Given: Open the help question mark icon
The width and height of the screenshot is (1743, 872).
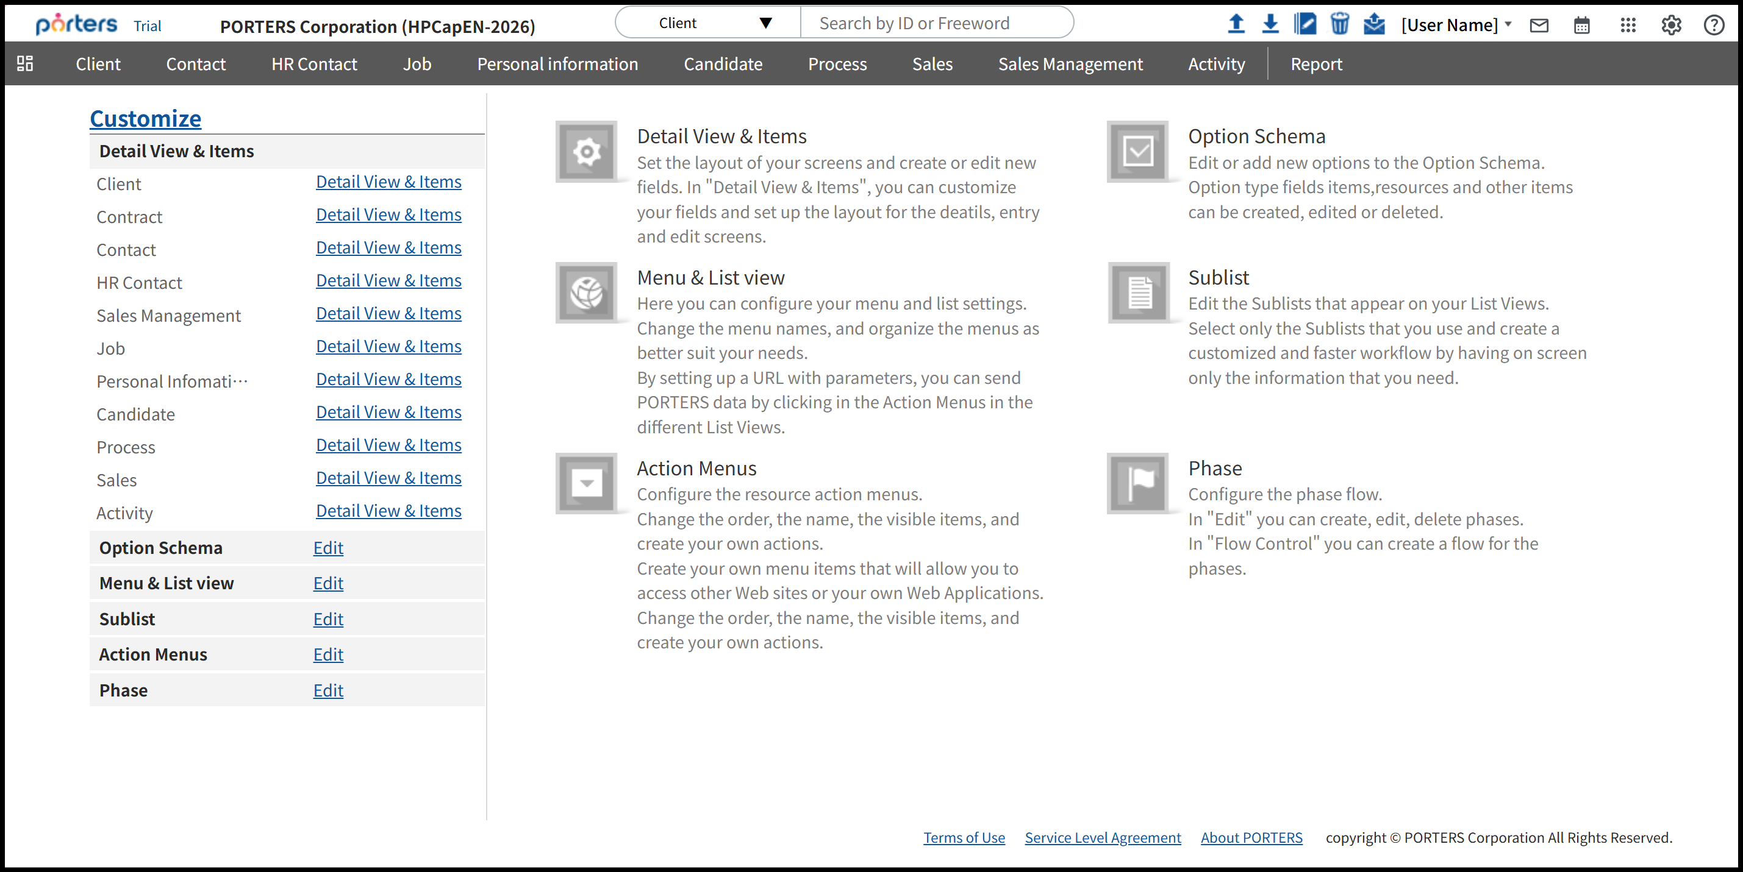Looking at the screenshot, I should 1713,26.
